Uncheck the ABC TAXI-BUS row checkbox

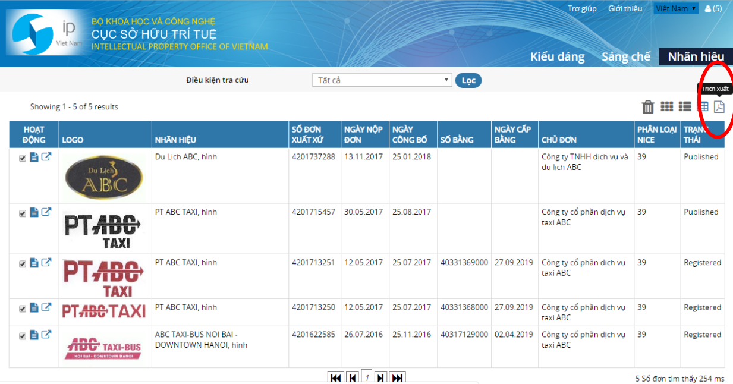(23, 336)
